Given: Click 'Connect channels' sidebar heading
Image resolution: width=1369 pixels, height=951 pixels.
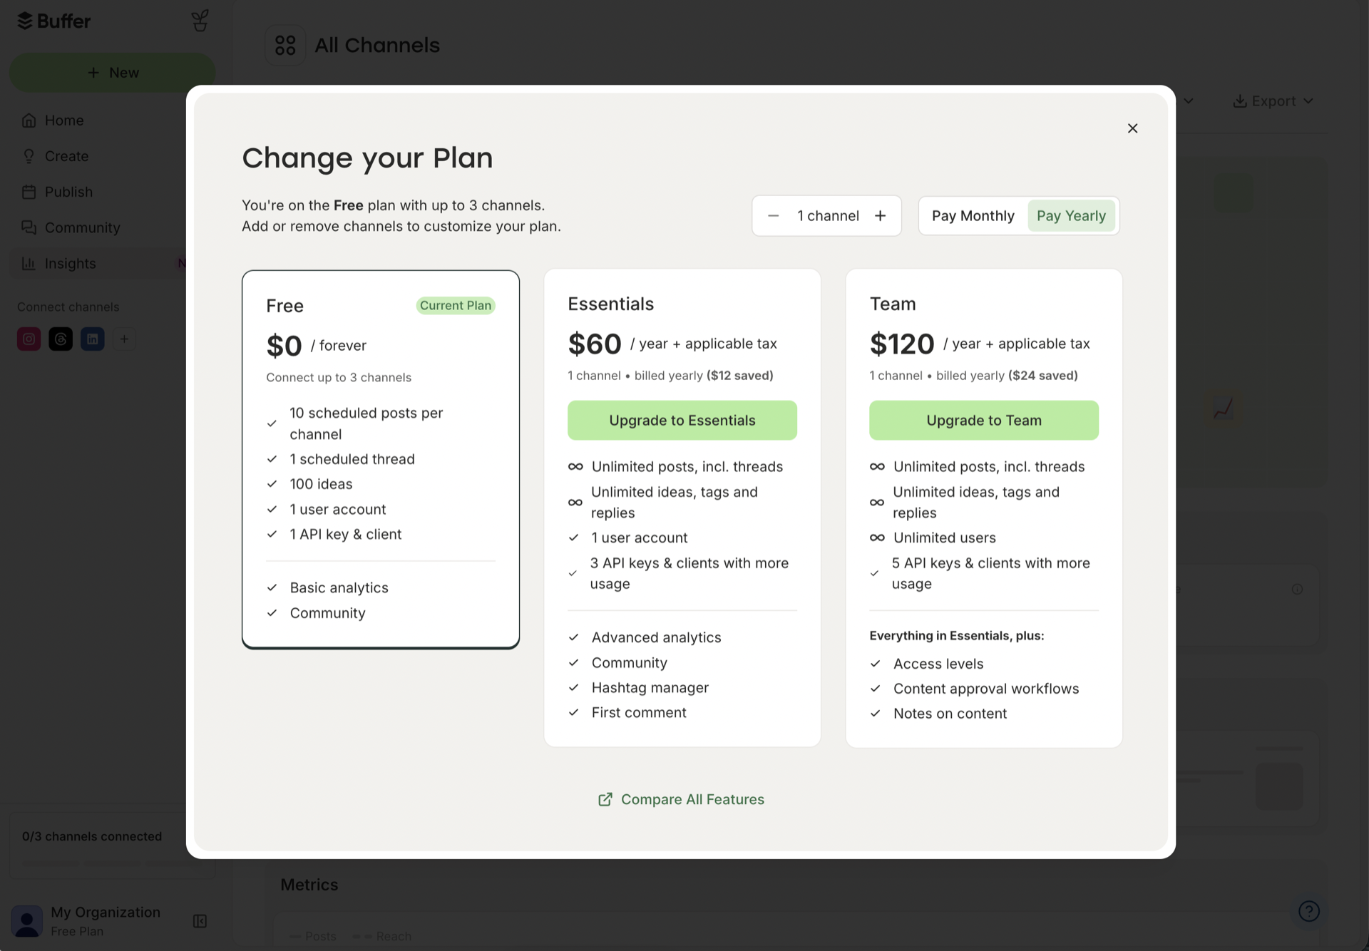Looking at the screenshot, I should click(x=68, y=307).
